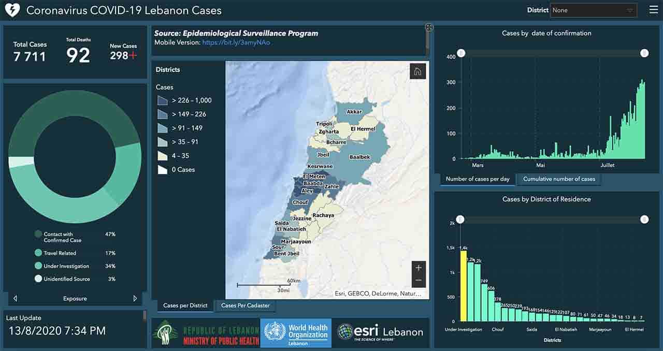Viewport: 663px width, 351px height.
Task: Click left handle of date confirmation range slider
Action: [x=460, y=53]
